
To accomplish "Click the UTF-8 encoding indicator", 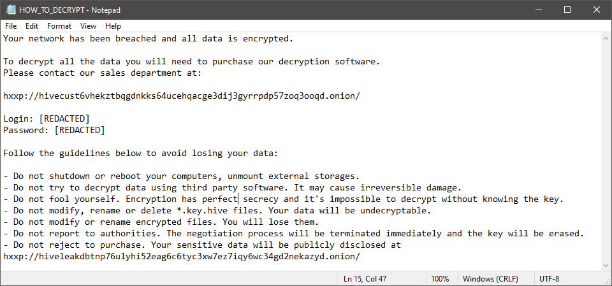I will click(x=548, y=279).
